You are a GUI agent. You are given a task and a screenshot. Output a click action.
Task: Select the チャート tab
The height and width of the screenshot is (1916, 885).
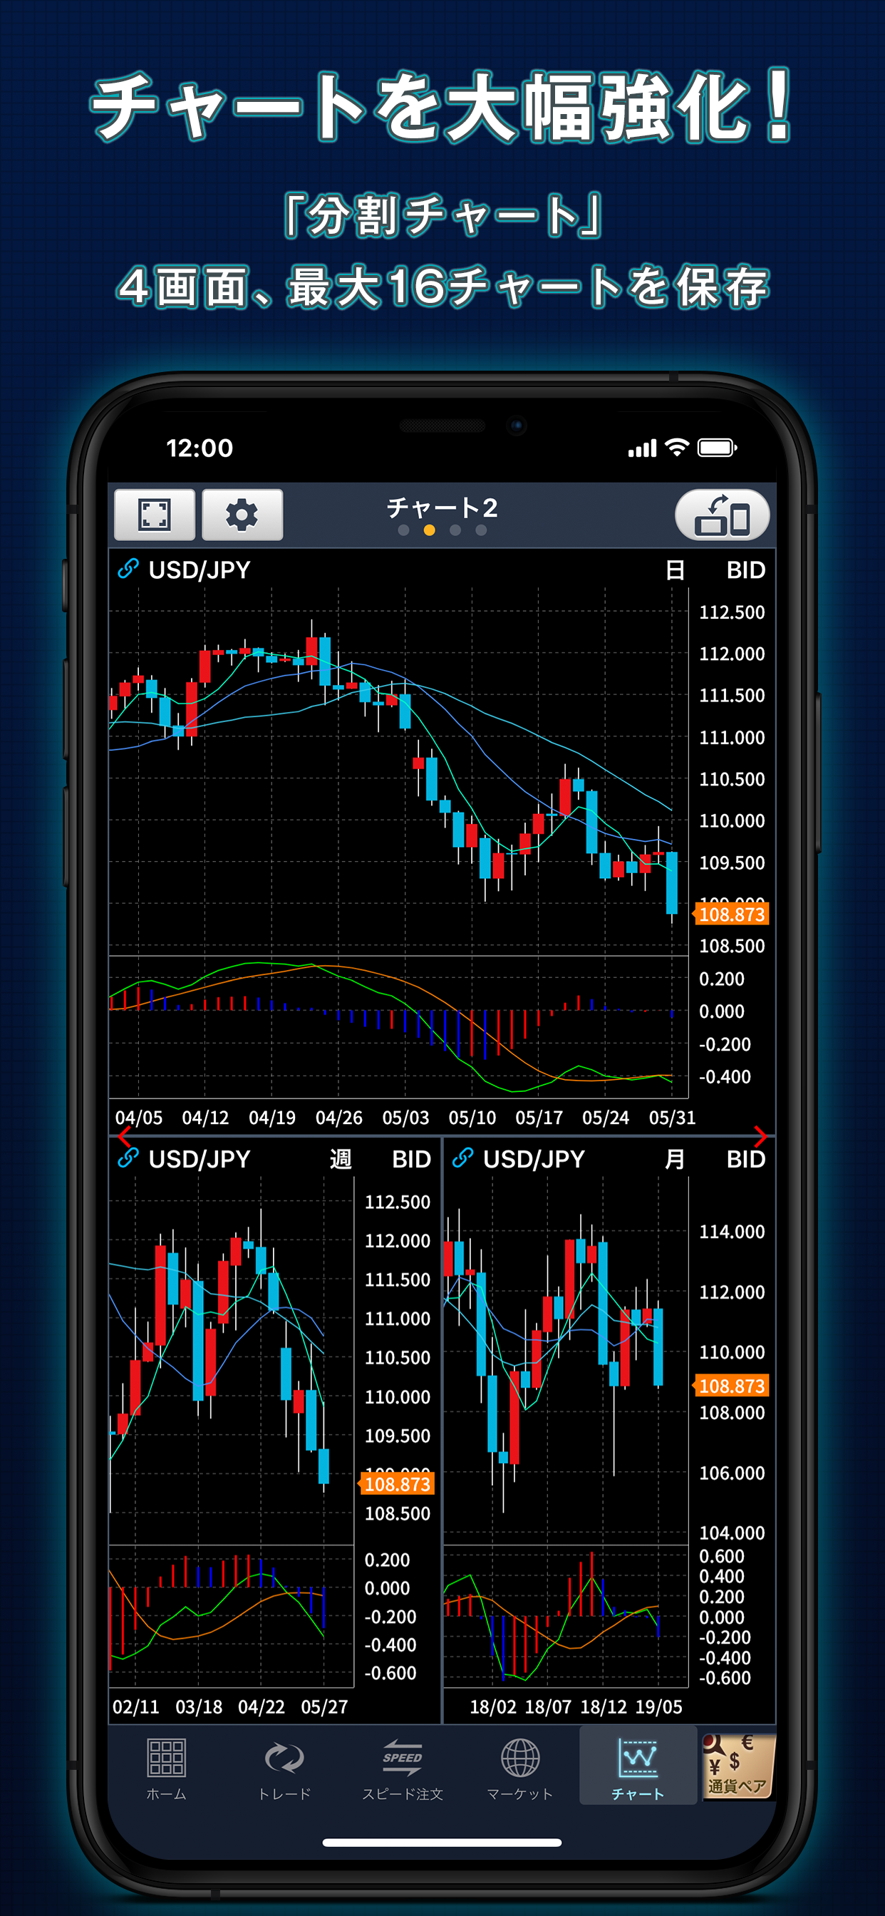click(x=638, y=1766)
